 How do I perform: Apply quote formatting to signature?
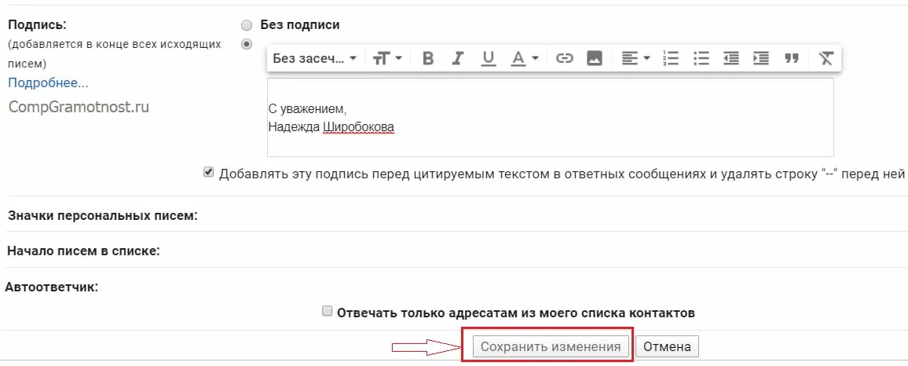pos(792,58)
